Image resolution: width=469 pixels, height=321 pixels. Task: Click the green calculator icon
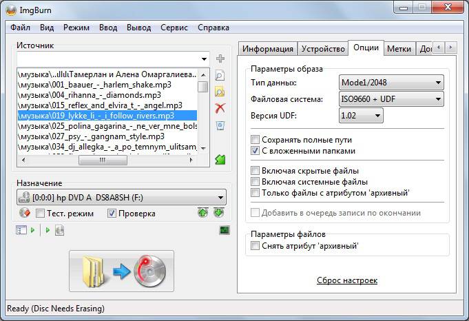click(220, 160)
